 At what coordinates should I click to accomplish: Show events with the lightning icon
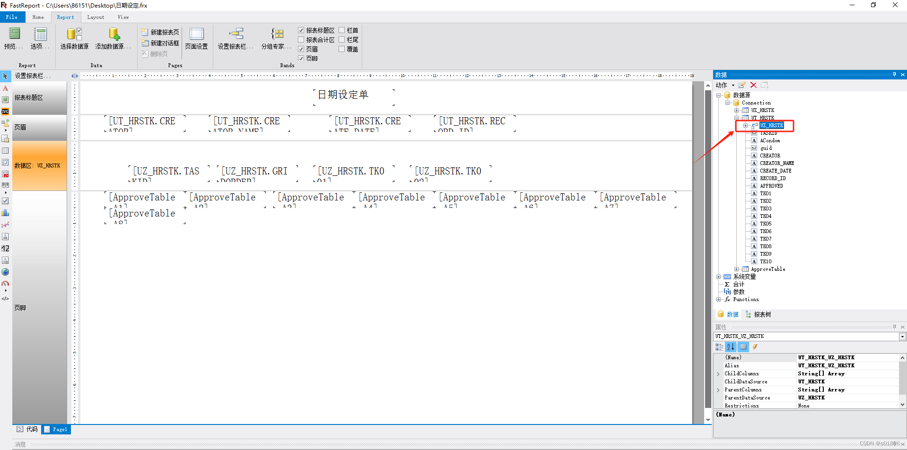[x=755, y=347]
